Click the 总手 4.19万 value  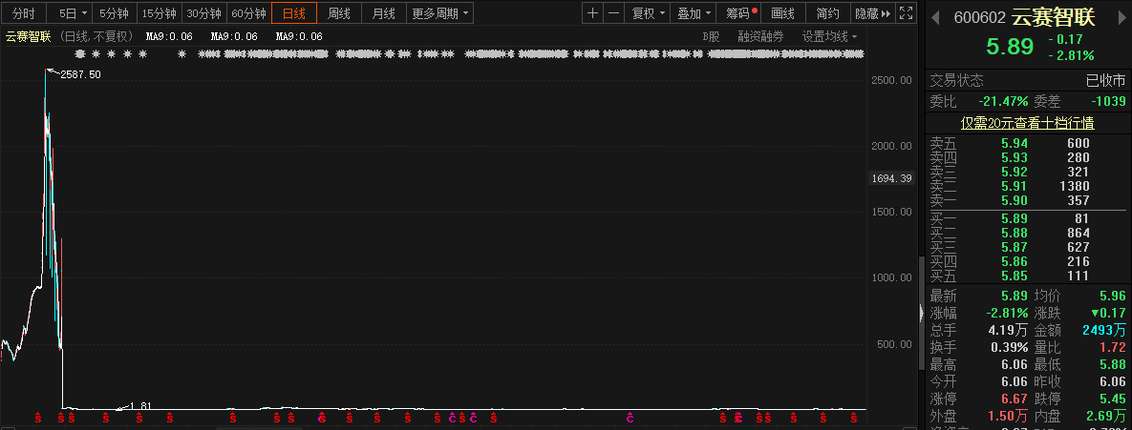click(x=1007, y=330)
